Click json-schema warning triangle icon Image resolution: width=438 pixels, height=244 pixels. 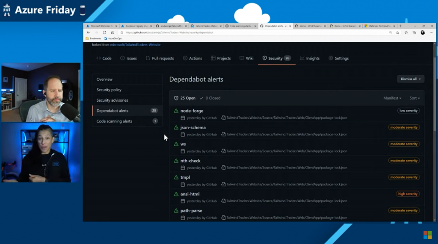coord(176,128)
